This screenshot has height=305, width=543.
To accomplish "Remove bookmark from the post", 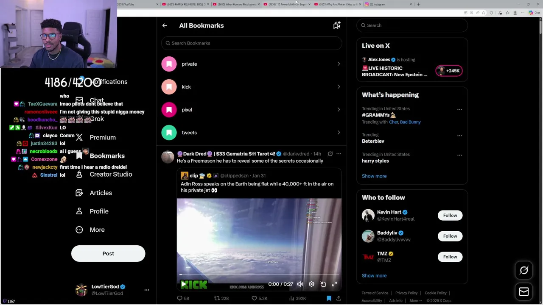I will point(329,298).
